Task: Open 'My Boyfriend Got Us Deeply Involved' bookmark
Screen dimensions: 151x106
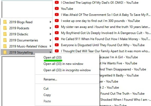Action: [106, 33]
